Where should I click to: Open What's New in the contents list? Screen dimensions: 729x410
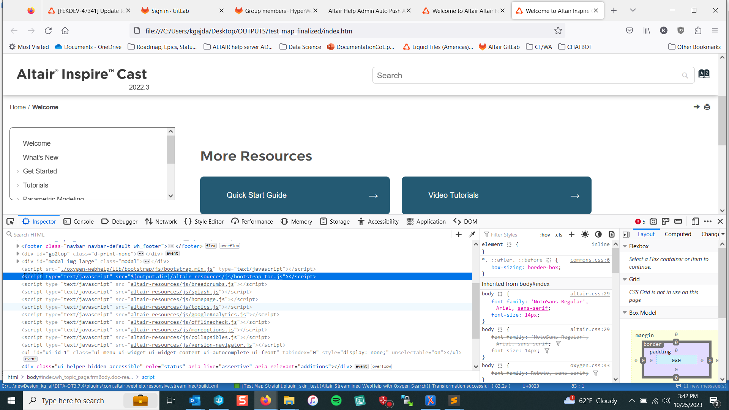coord(40,158)
